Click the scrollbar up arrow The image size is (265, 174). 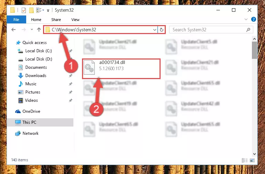[254, 39]
